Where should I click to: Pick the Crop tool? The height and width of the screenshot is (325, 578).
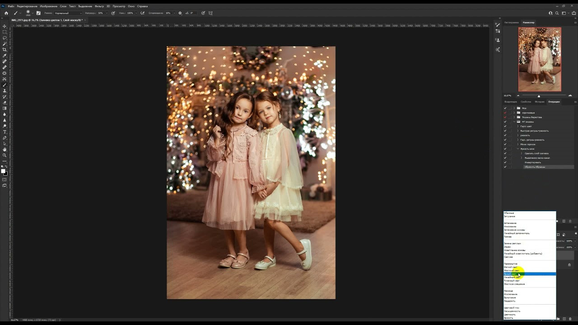(x=5, y=50)
